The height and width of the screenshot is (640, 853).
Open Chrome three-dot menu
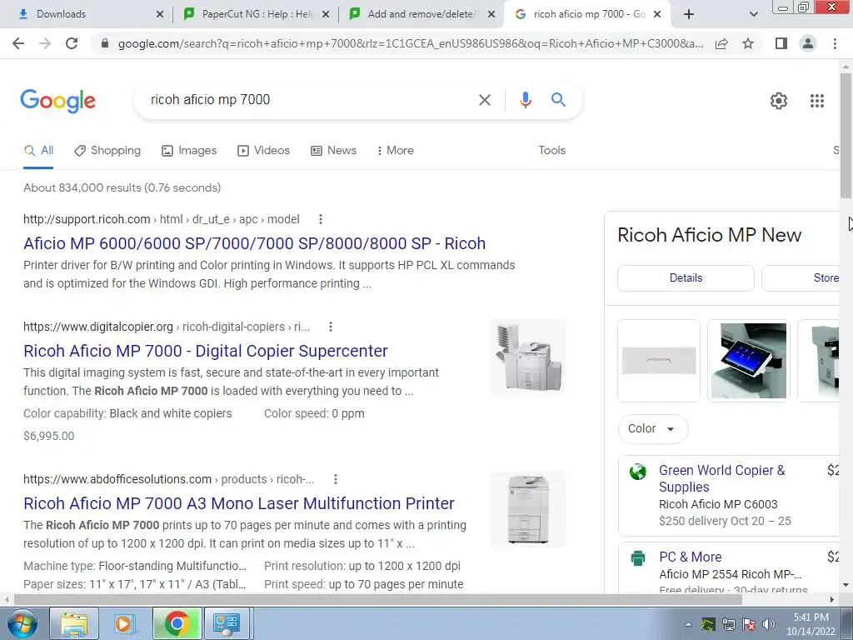835,43
